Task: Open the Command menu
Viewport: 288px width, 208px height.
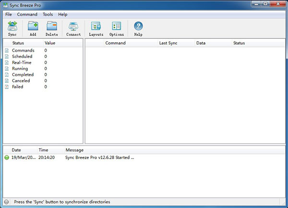Action: (x=27, y=14)
